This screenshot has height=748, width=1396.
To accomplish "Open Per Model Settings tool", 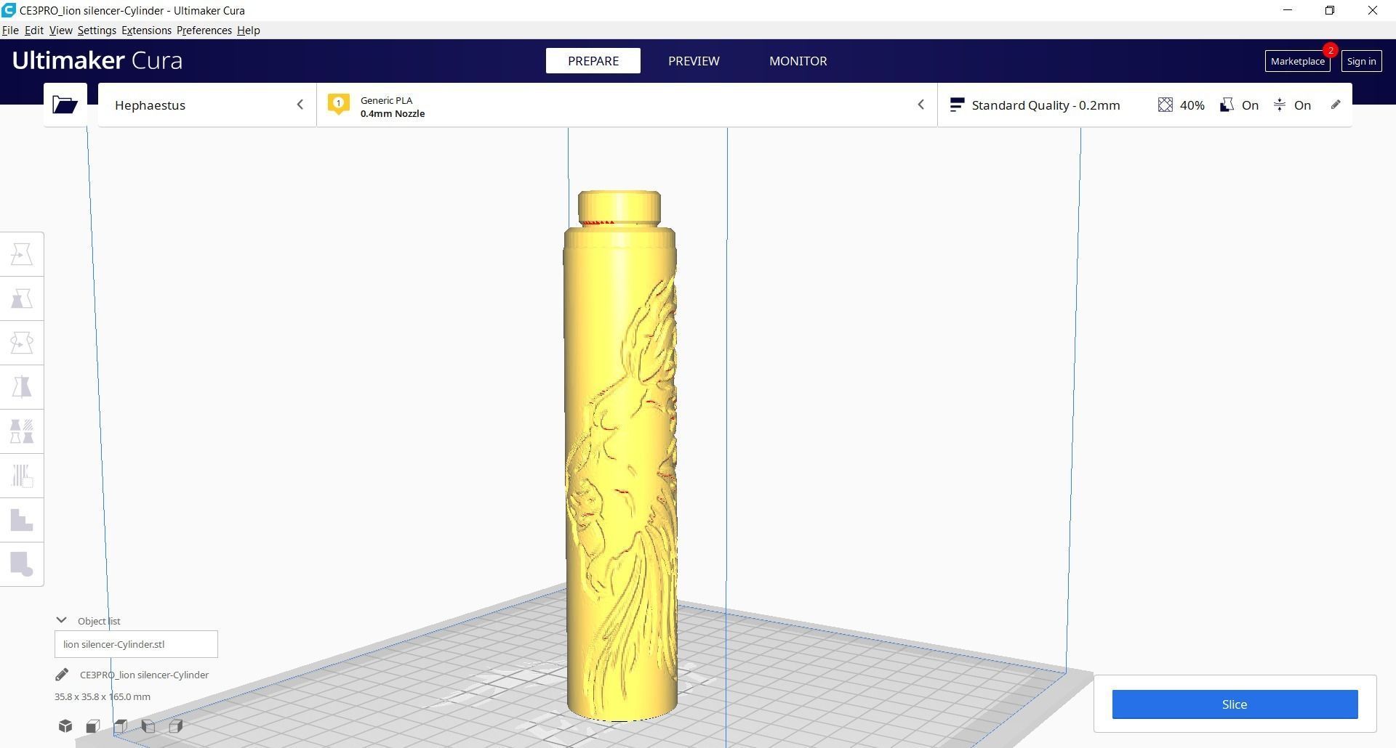I will tap(22, 431).
